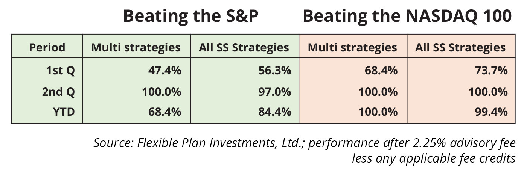The height and width of the screenshot is (178, 527).
Task: Click the 68.4% cell in YTD row
Action: [x=163, y=112]
